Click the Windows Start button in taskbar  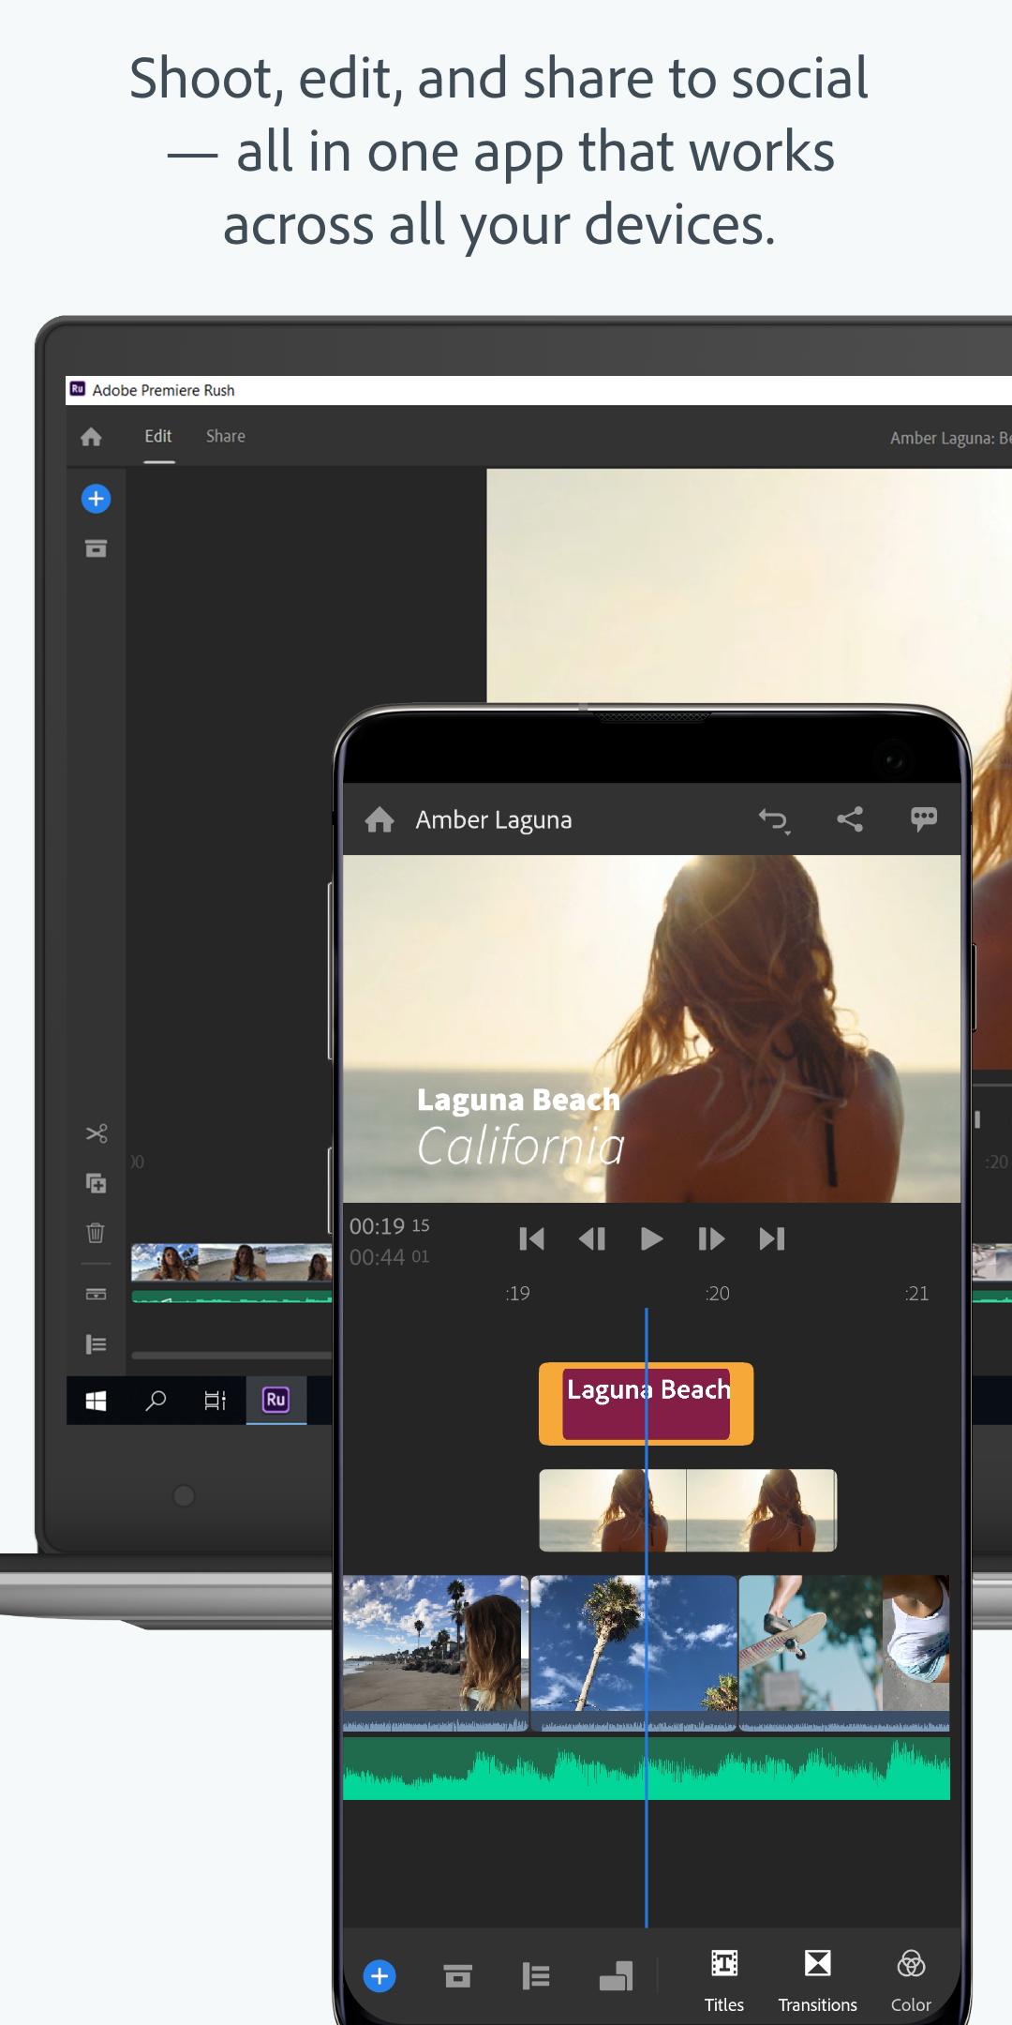tap(96, 1401)
